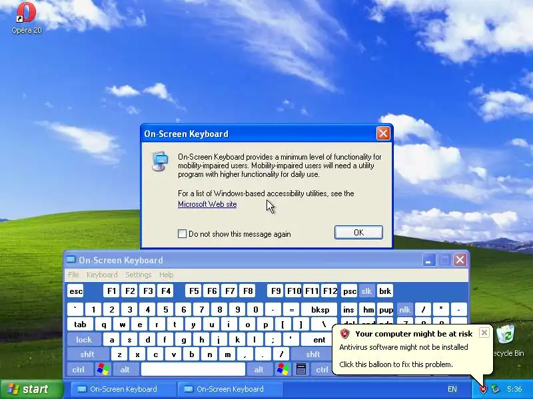Toggle the left shft key

pos(87,354)
